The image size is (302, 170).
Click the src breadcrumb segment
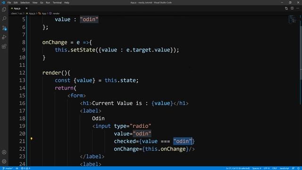click(x=21, y=14)
